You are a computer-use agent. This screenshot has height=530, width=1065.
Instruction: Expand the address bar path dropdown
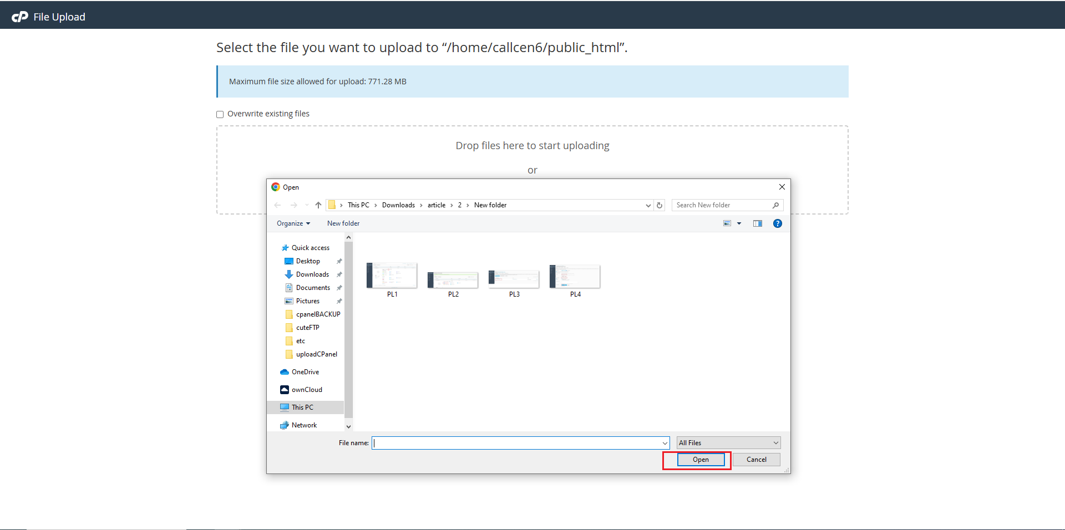tap(648, 205)
